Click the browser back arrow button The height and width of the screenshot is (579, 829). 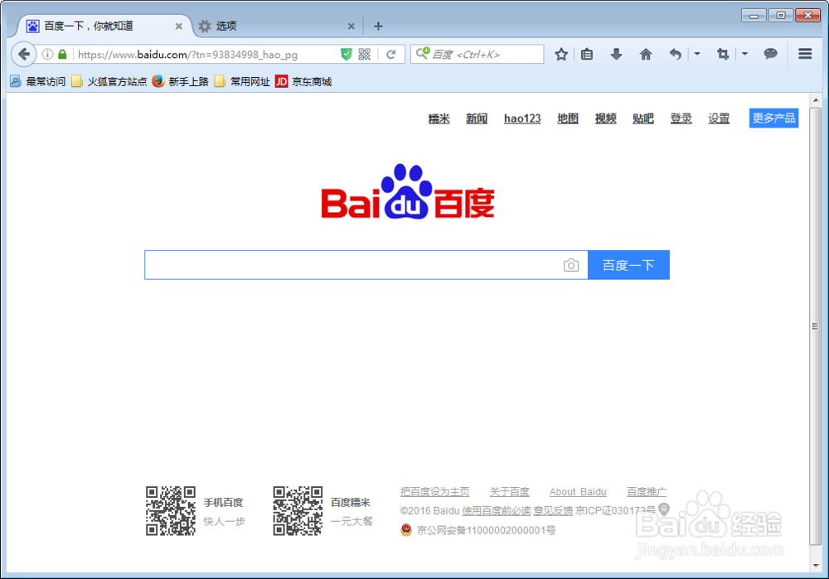point(23,54)
